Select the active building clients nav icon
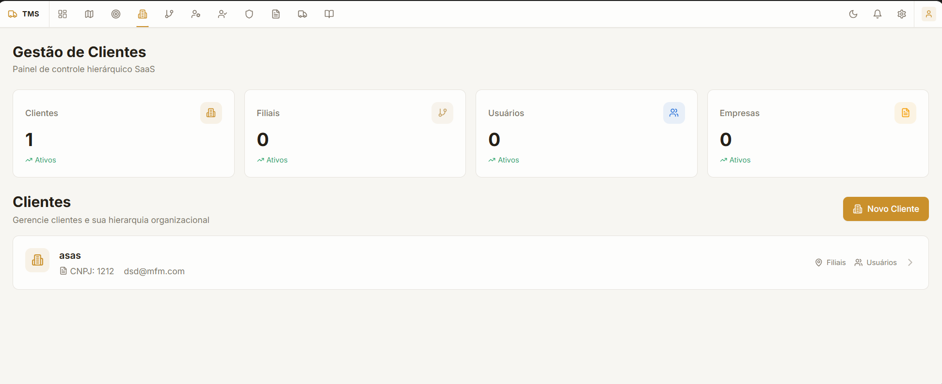This screenshot has height=384, width=942. 143,14
